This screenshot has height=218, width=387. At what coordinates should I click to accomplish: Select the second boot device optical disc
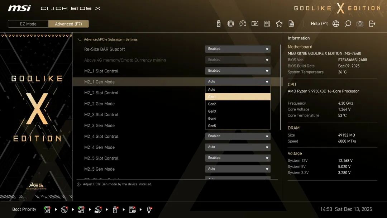64,210
